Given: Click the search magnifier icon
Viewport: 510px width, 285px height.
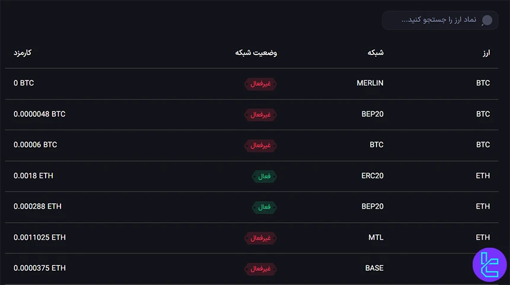Looking at the screenshot, I should tap(487, 21).
